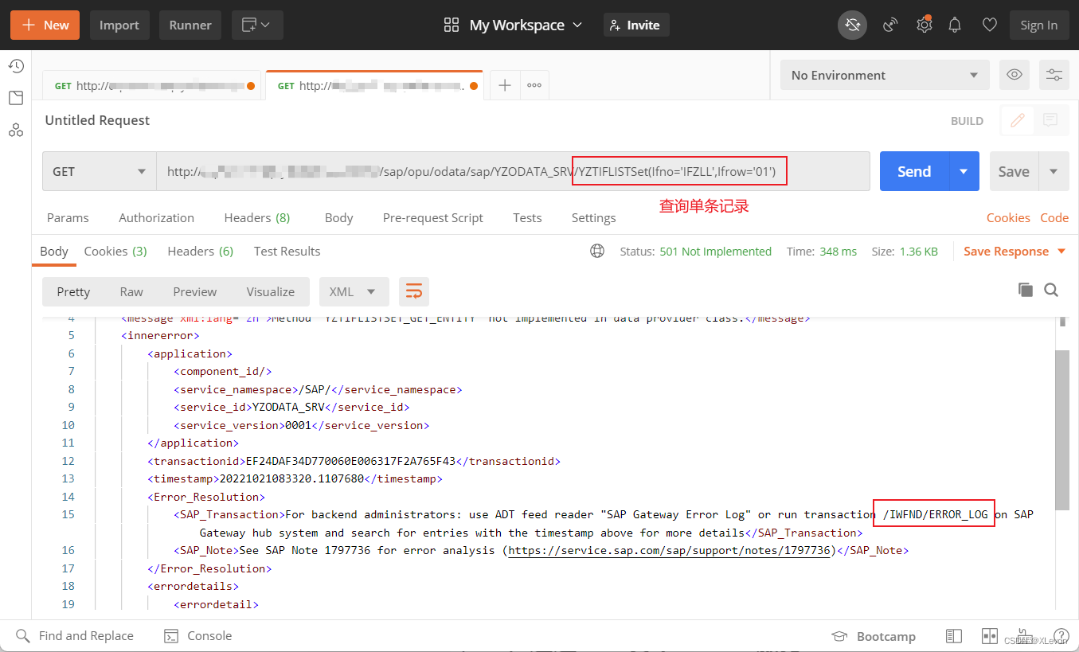Open notifications bell icon

point(955,25)
